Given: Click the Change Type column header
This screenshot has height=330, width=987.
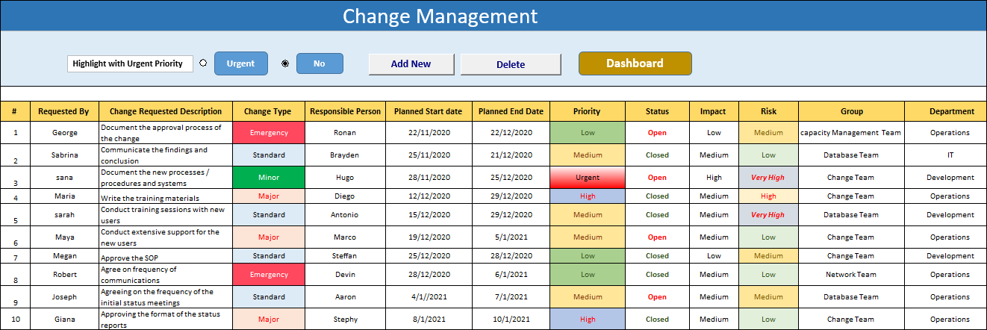Looking at the screenshot, I should pyautogui.click(x=268, y=111).
